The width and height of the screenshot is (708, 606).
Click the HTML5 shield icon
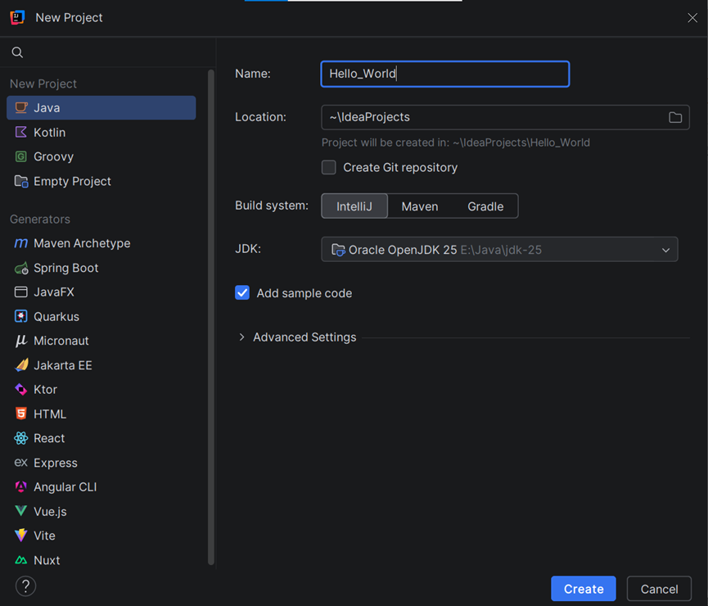pos(21,414)
